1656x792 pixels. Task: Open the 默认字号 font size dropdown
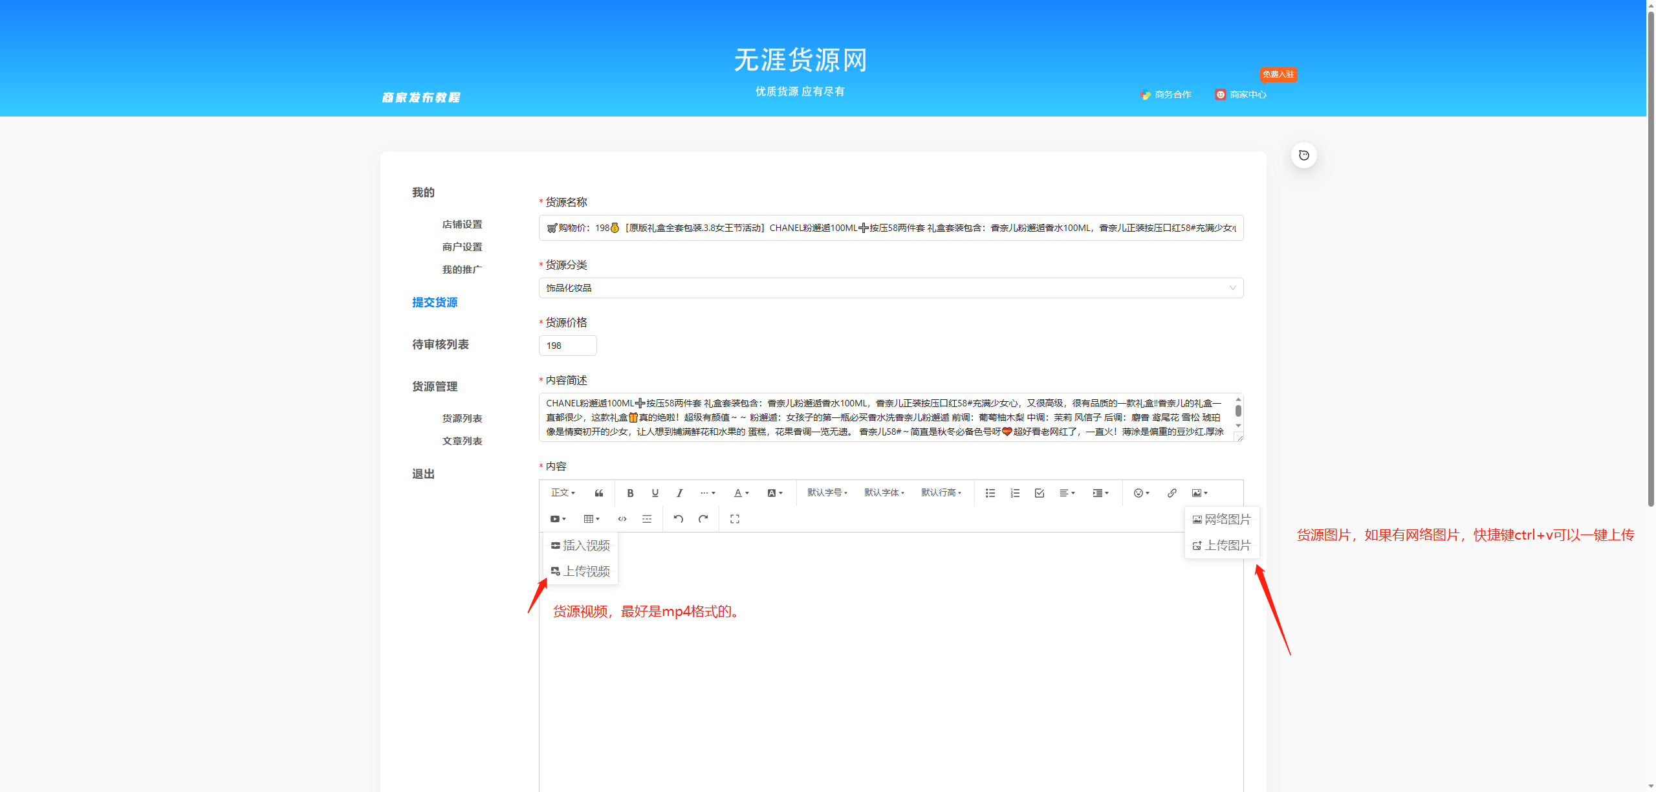[x=827, y=492]
